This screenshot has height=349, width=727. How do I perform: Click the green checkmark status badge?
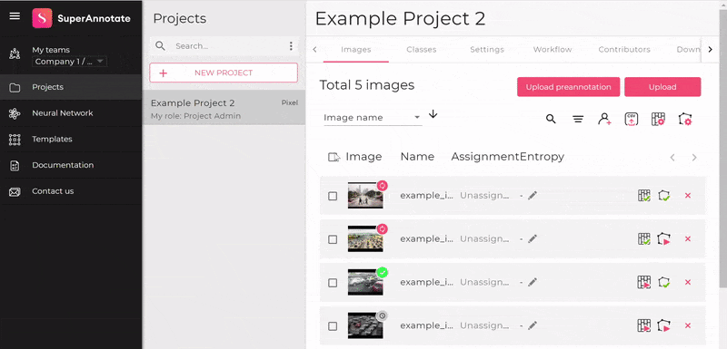(x=382, y=272)
